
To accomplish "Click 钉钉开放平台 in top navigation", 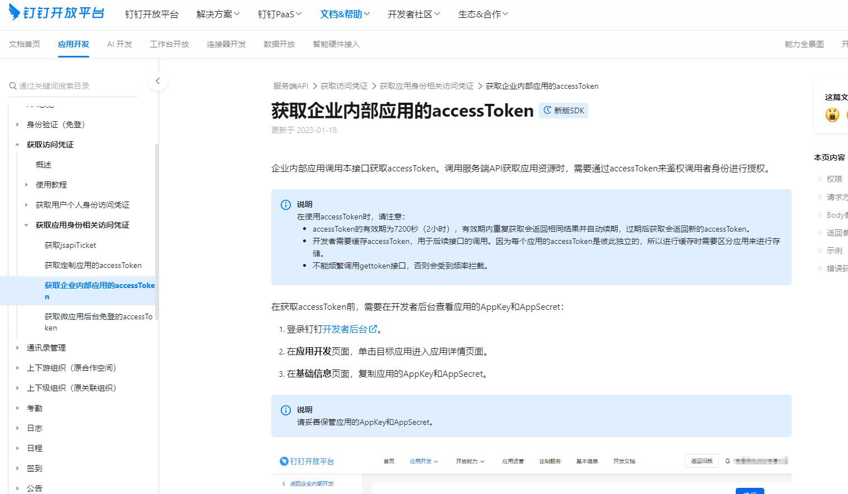I will coord(152,14).
